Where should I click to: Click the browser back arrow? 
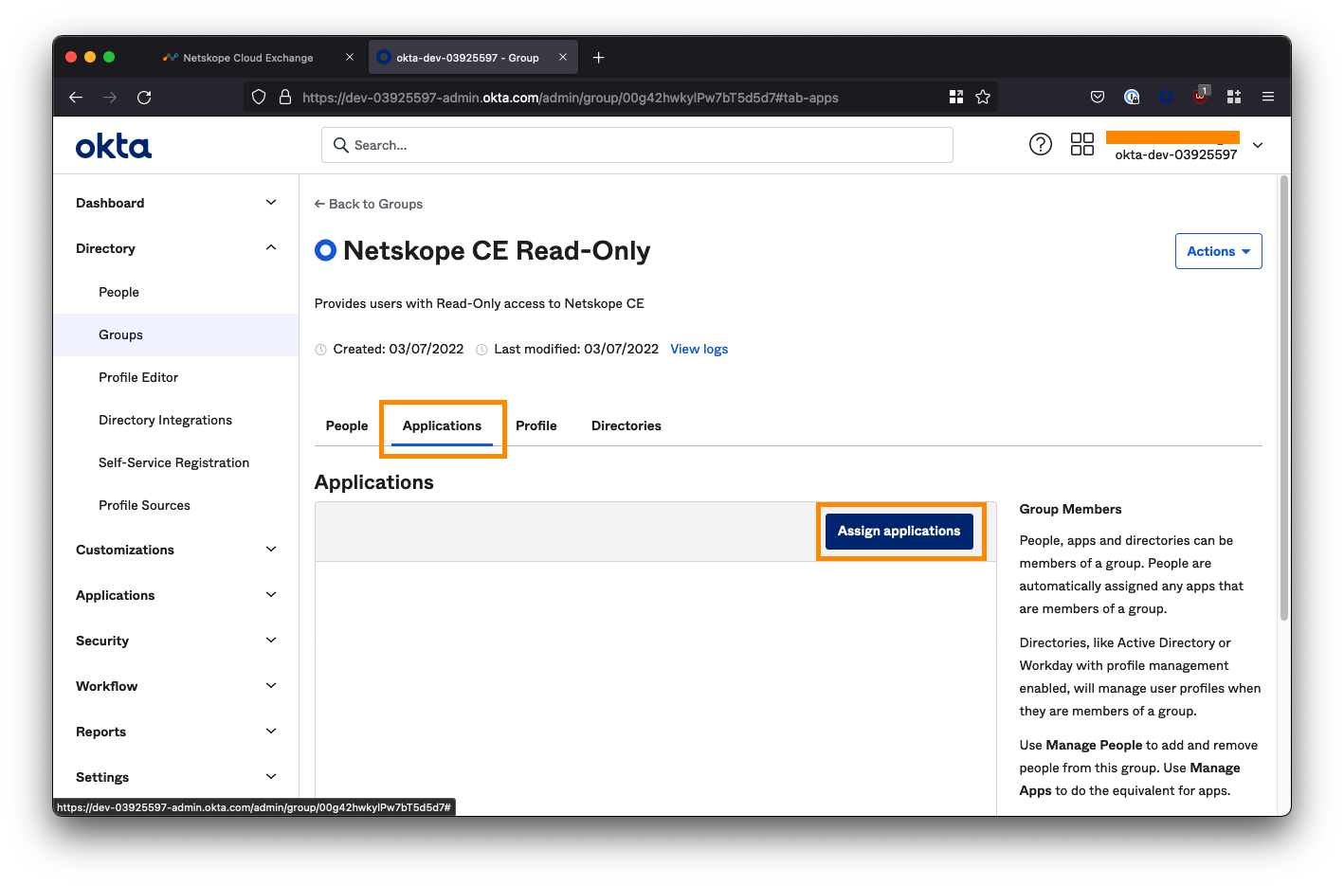pyautogui.click(x=76, y=97)
